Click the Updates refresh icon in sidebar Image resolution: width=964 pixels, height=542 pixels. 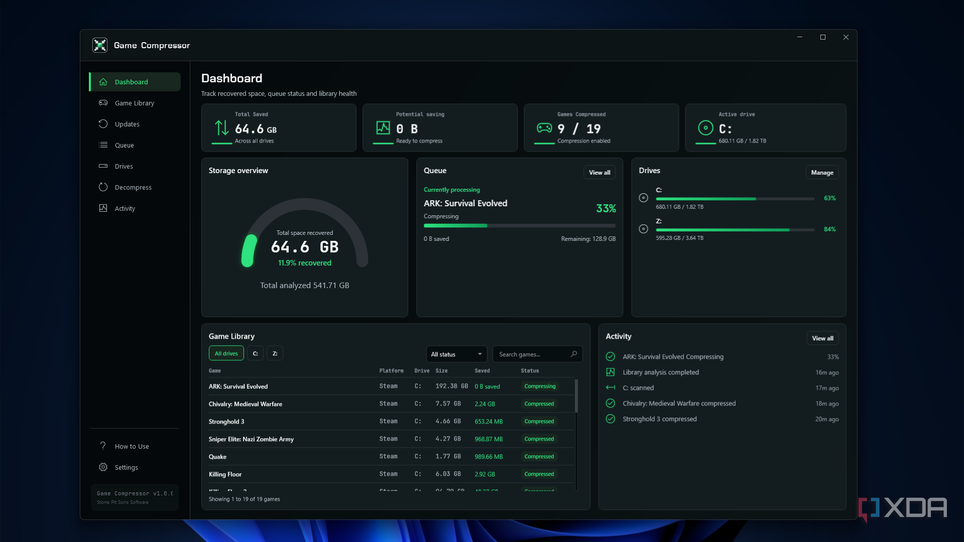click(x=103, y=124)
